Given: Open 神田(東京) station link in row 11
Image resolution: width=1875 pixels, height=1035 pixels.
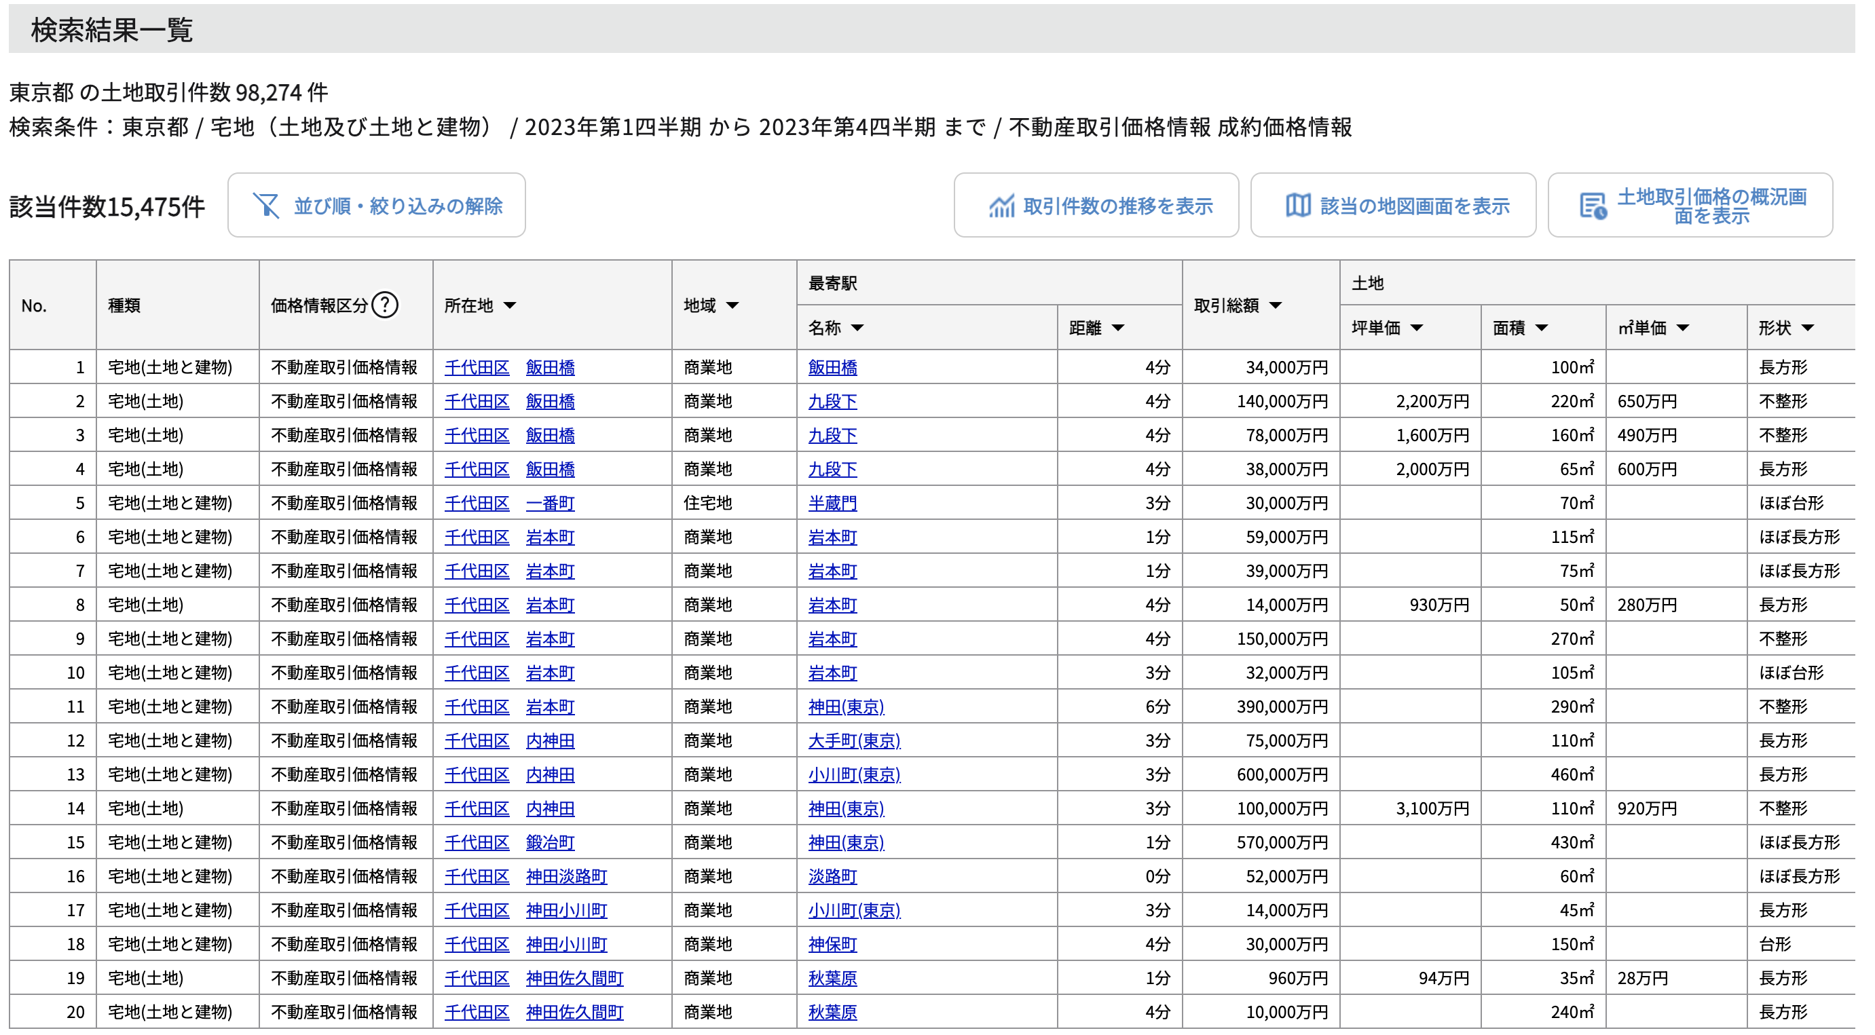Looking at the screenshot, I should click(x=847, y=707).
